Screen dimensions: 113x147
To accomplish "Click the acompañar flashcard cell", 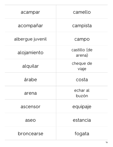I will [30, 25].
